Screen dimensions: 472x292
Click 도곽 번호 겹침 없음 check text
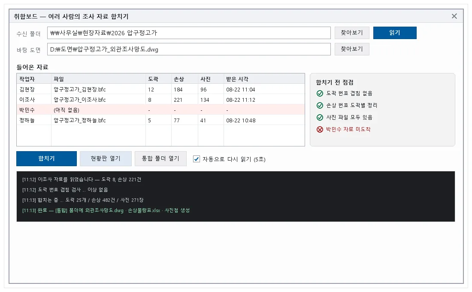point(349,94)
